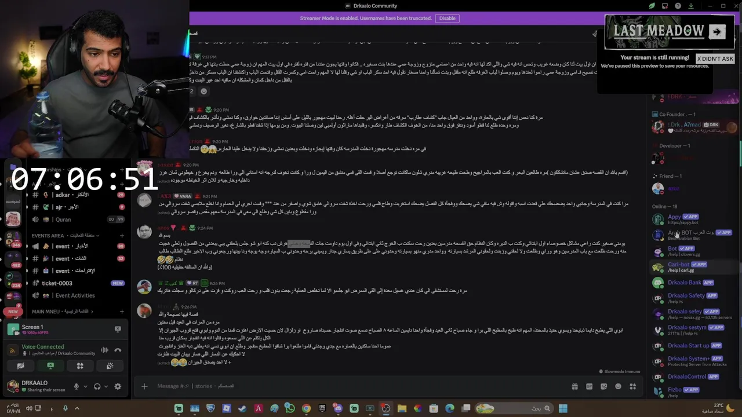Open the attachment plus button in message bar

[x=144, y=386]
